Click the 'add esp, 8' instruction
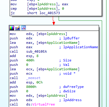This screenshot has height=107, width=109. point(24,56)
